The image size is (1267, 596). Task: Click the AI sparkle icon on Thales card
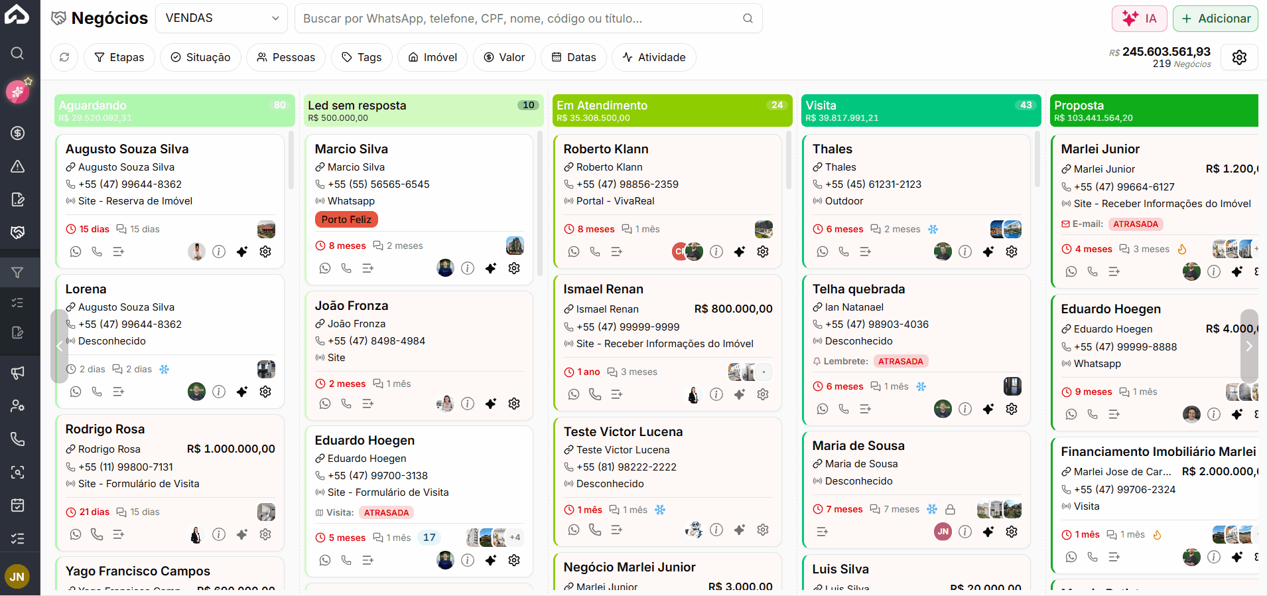coord(988,252)
